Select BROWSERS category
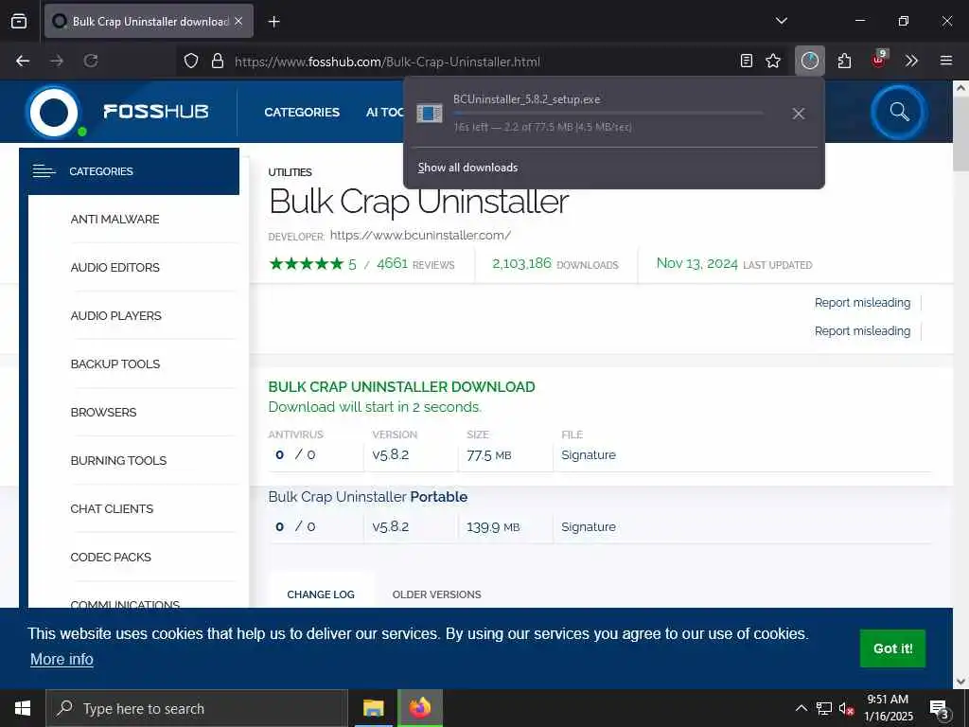 tap(104, 413)
